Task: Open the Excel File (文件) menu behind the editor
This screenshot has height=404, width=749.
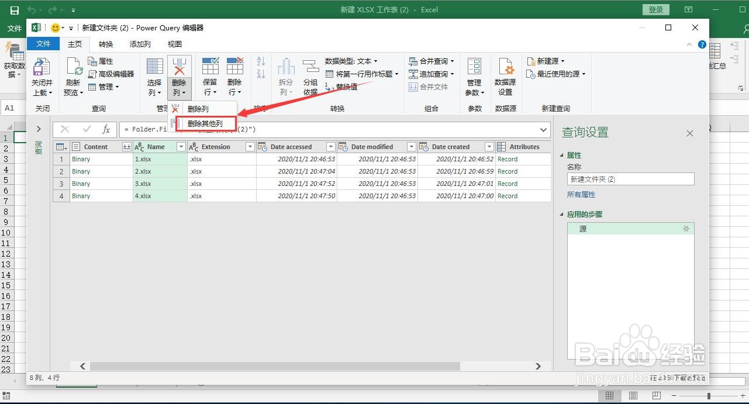Action: (x=15, y=28)
